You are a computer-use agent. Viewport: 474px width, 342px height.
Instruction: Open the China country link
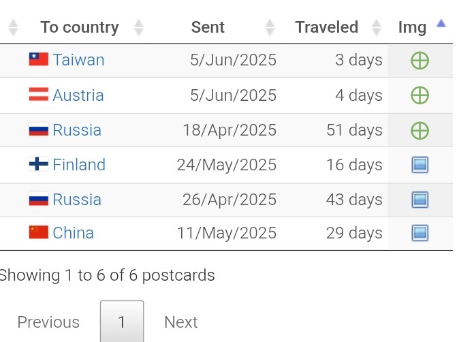(73, 233)
